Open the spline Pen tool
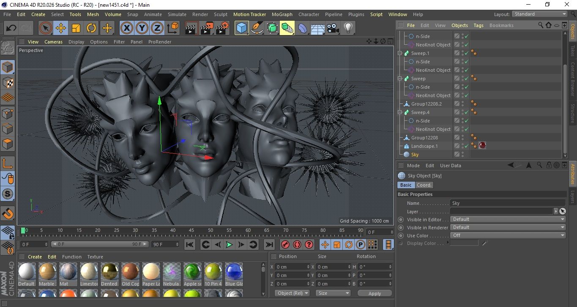The width and height of the screenshot is (577, 307). (257, 28)
